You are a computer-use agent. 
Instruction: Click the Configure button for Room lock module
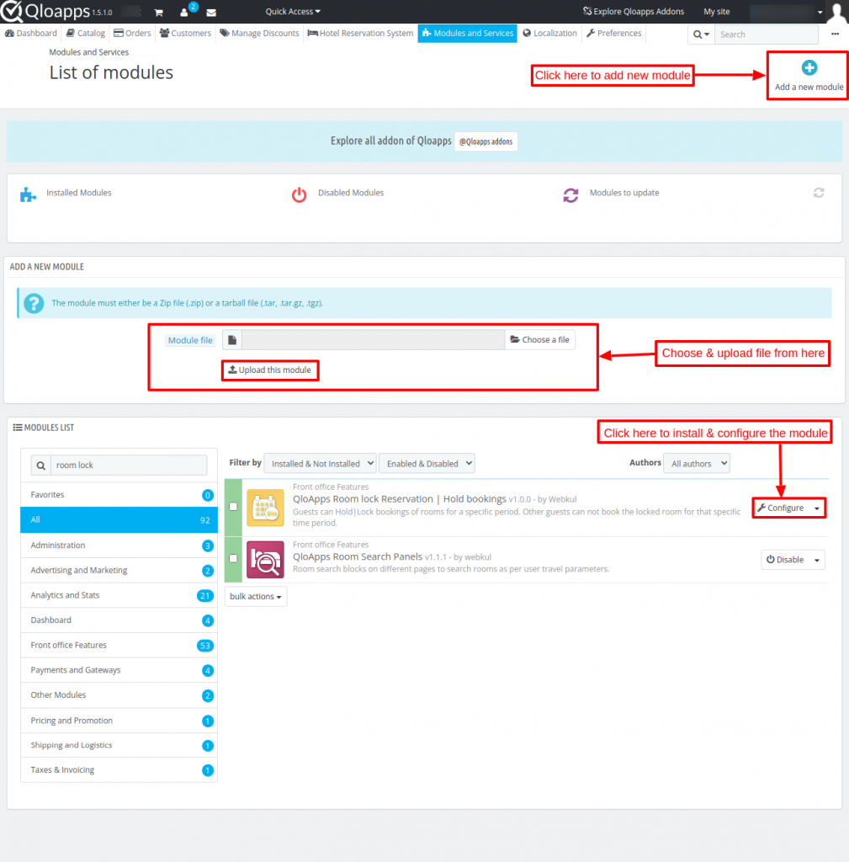[780, 508]
